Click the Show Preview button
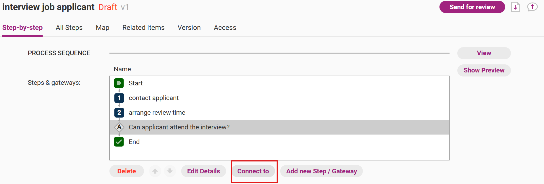Viewport: 544px width, 184px height. coord(484,70)
